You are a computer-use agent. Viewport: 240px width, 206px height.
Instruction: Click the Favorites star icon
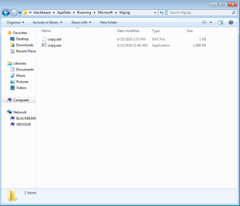click(10, 33)
